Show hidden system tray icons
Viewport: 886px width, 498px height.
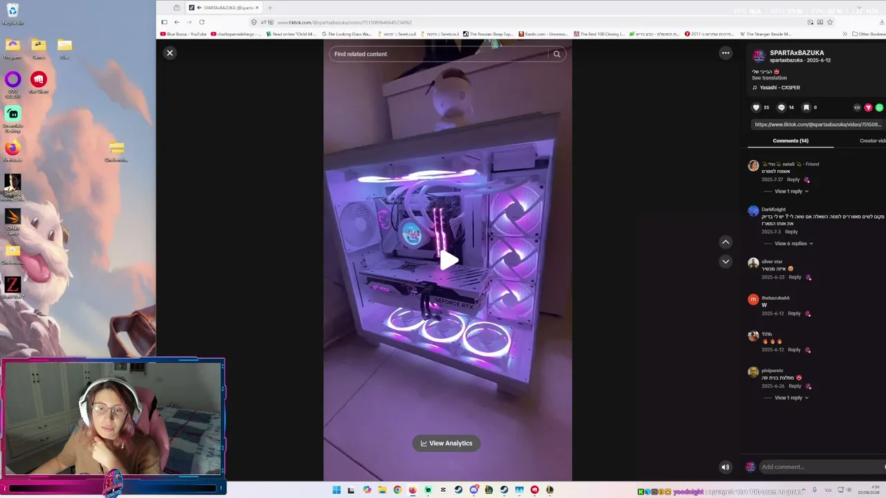point(803,490)
